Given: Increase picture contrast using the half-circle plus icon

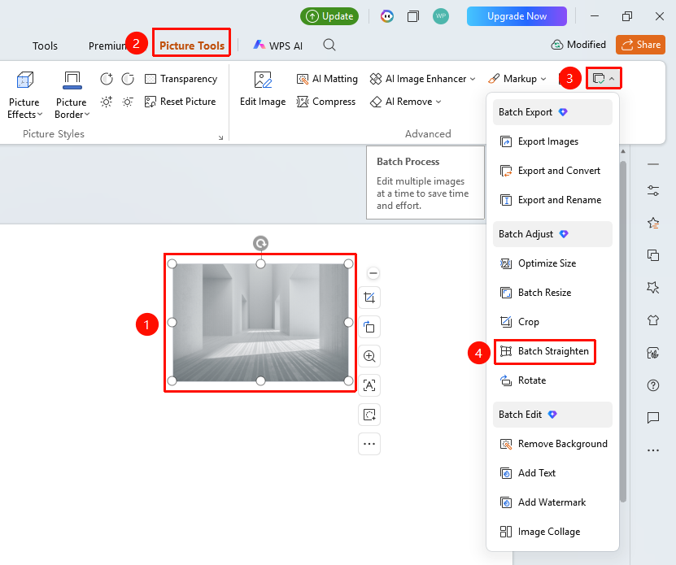Looking at the screenshot, I should (x=107, y=79).
